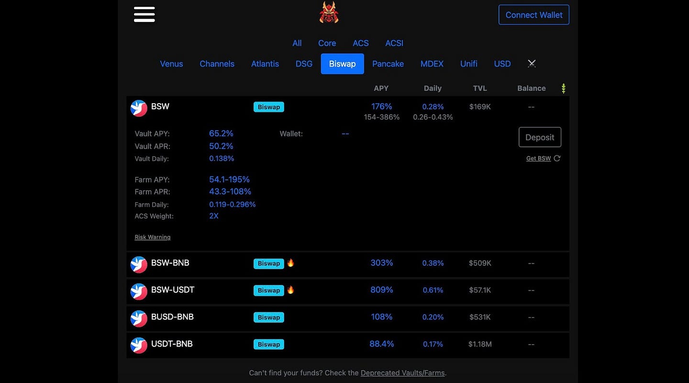
Task: Expand the USDT-BNB vault row
Action: click(348, 345)
